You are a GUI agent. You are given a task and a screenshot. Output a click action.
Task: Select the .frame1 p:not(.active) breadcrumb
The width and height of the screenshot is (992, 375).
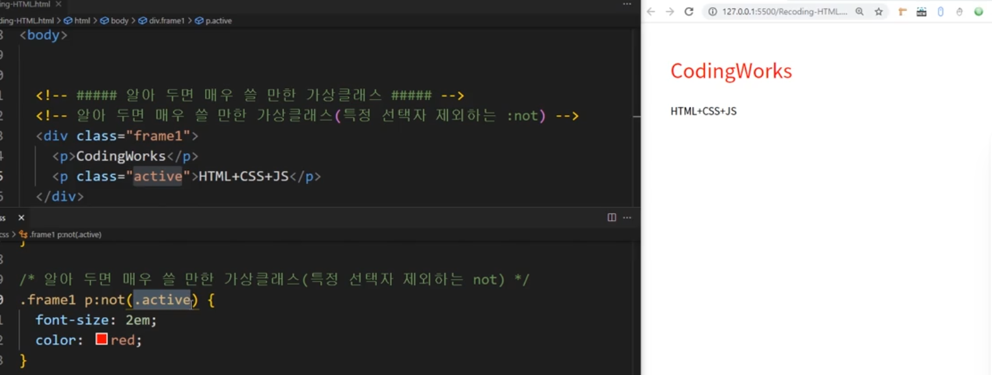61,235
